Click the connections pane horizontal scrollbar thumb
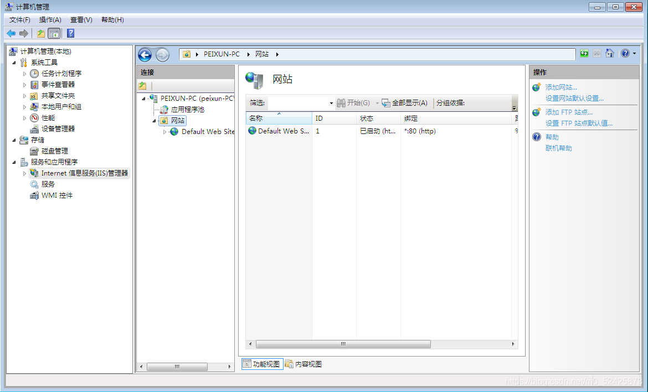This screenshot has width=648, height=392. (177, 367)
